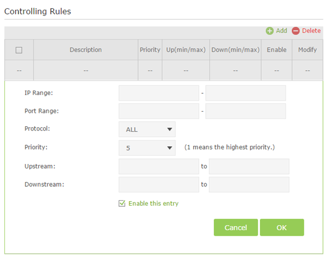334x259 pixels.
Task: Open the Priority dropdown showing 5
Action: tap(147, 148)
